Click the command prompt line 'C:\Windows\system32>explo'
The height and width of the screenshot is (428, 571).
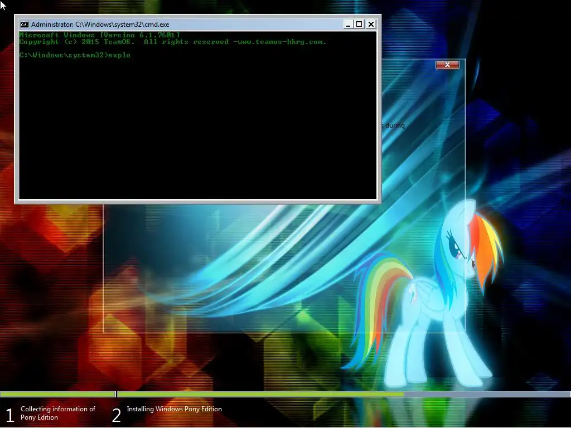pos(75,55)
